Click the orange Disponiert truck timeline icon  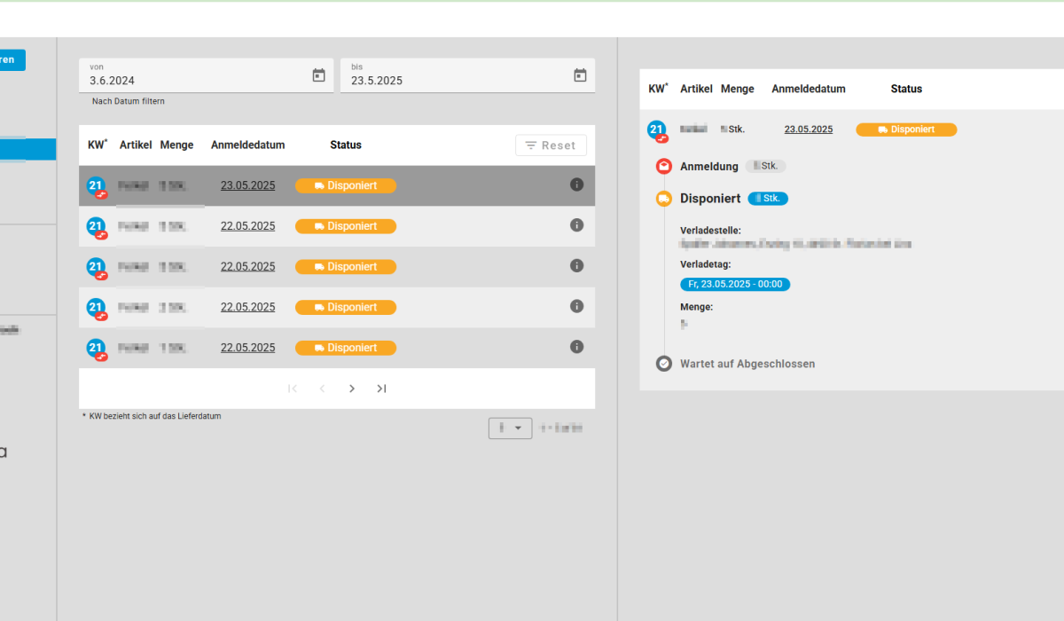(x=663, y=199)
